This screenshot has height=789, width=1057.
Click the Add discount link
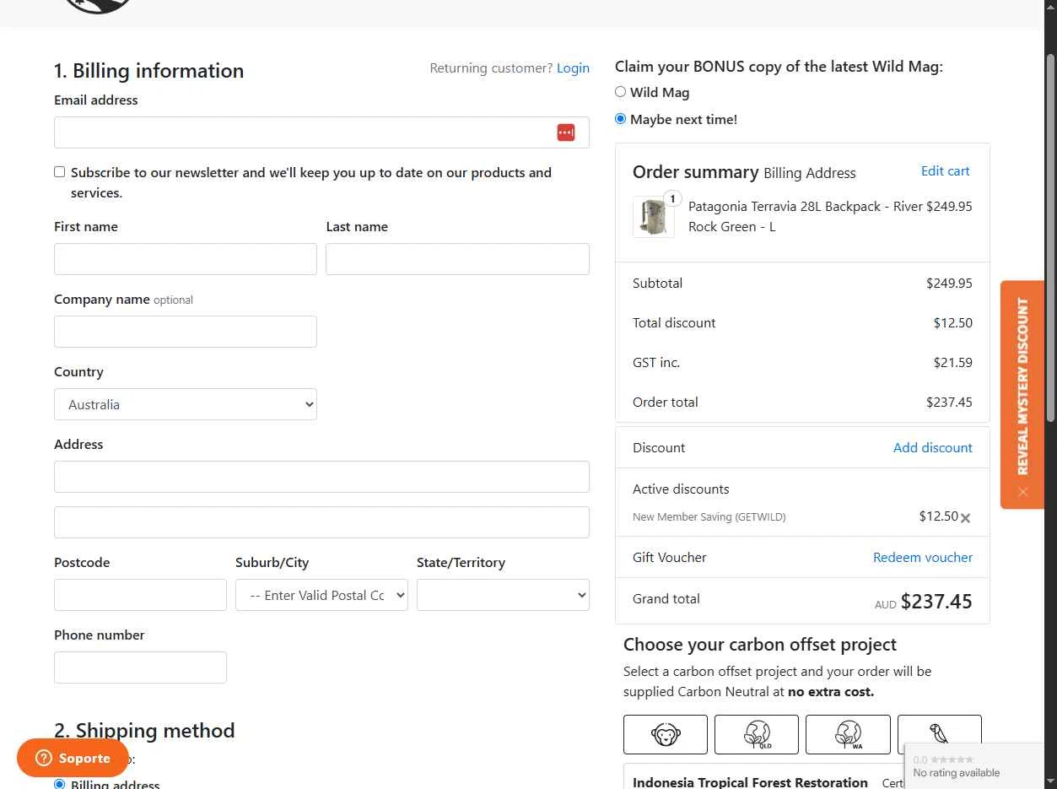click(932, 448)
